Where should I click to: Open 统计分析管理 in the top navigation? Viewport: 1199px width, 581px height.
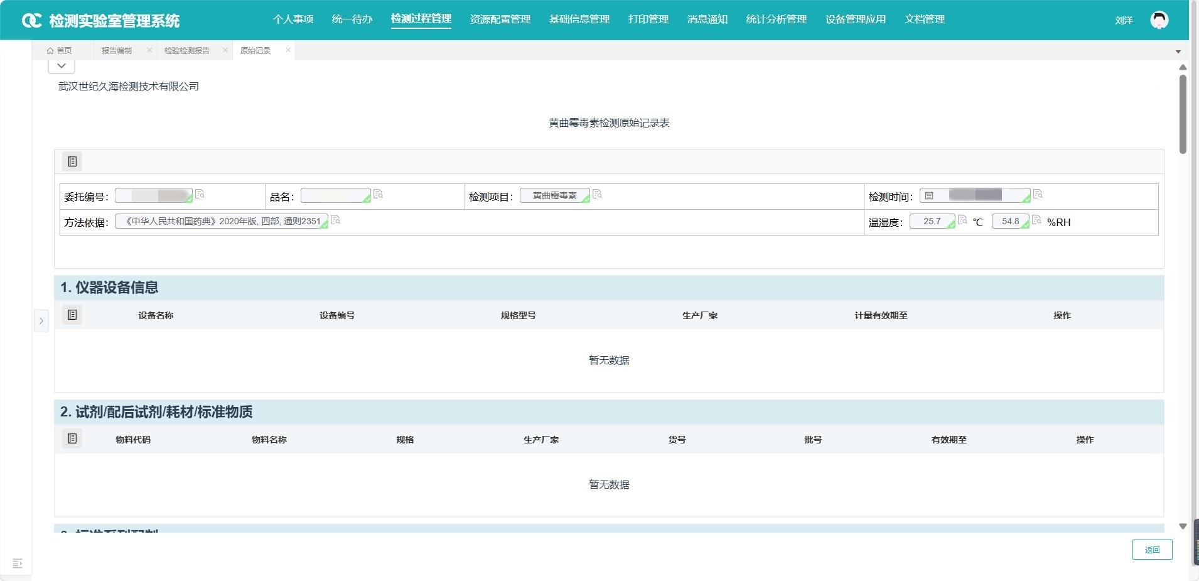776,19
